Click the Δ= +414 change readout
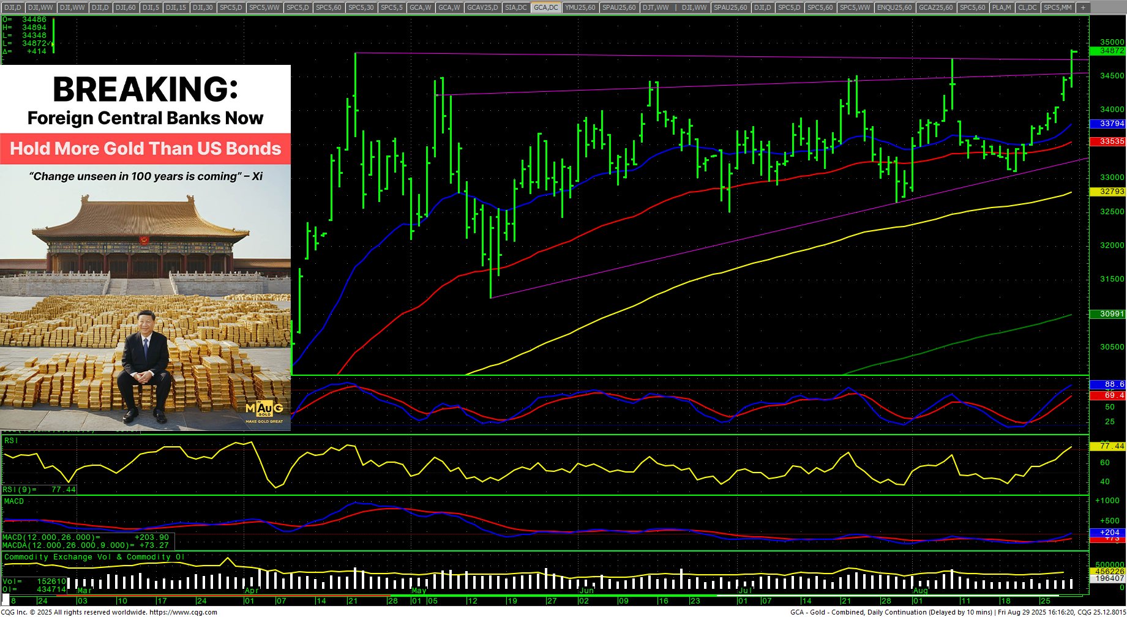This screenshot has height=617, width=1127. coord(24,51)
